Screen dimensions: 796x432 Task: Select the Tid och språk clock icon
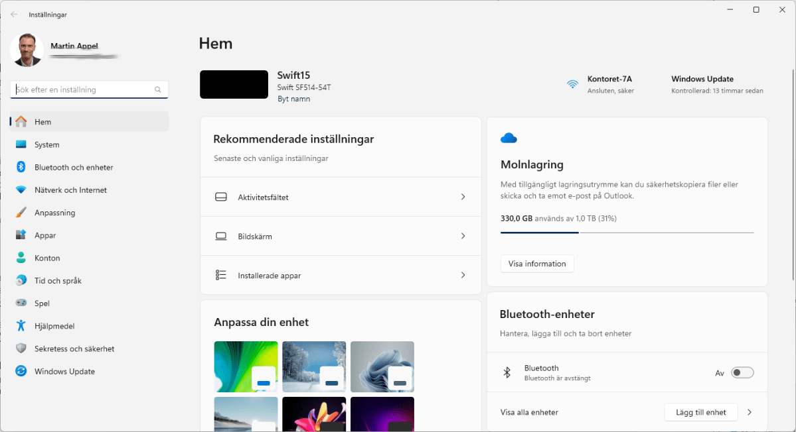click(20, 280)
